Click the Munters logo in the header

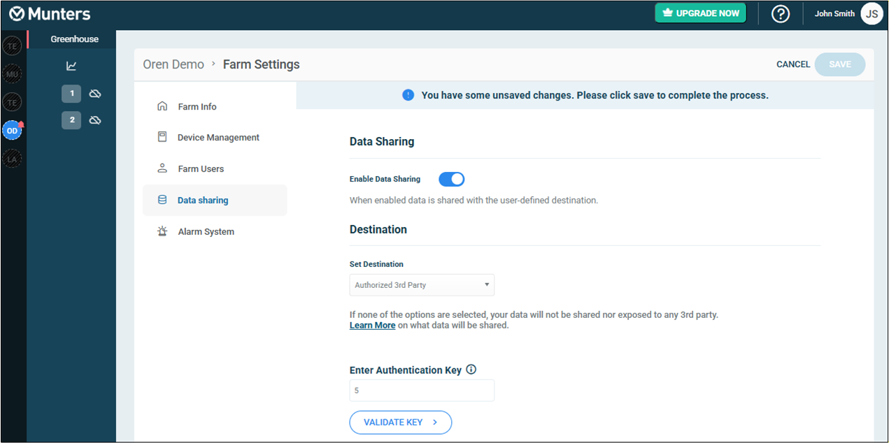pyautogui.click(x=49, y=13)
